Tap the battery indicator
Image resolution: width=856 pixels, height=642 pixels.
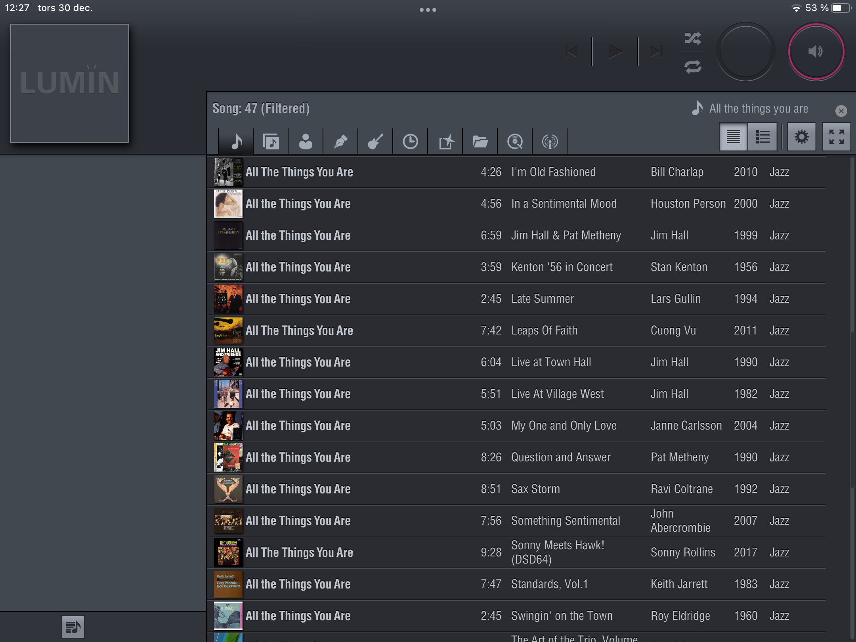pos(841,8)
